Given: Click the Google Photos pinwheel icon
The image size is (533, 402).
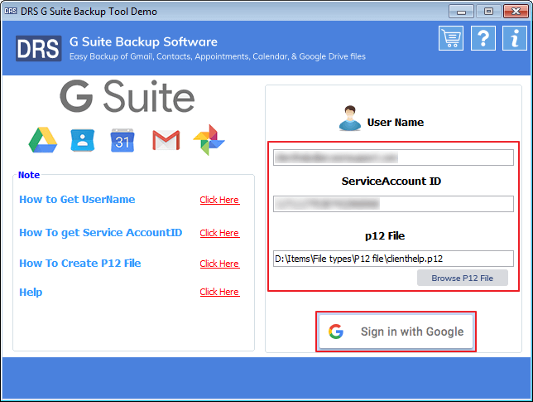Looking at the screenshot, I should (x=209, y=140).
